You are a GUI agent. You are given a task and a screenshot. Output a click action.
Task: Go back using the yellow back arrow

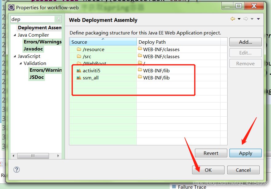(x=233, y=19)
